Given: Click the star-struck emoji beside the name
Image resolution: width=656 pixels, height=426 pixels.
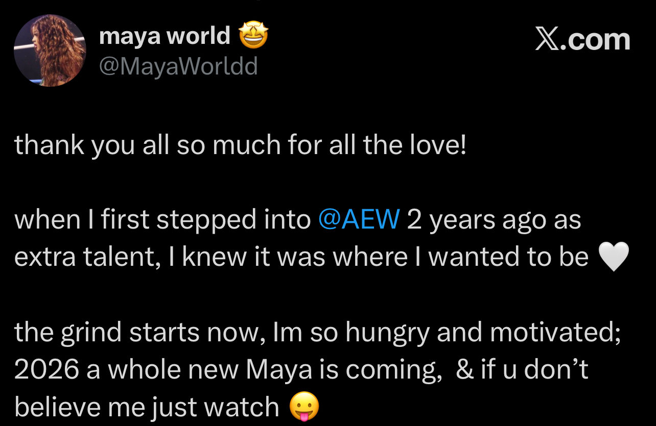Looking at the screenshot, I should point(253,37).
